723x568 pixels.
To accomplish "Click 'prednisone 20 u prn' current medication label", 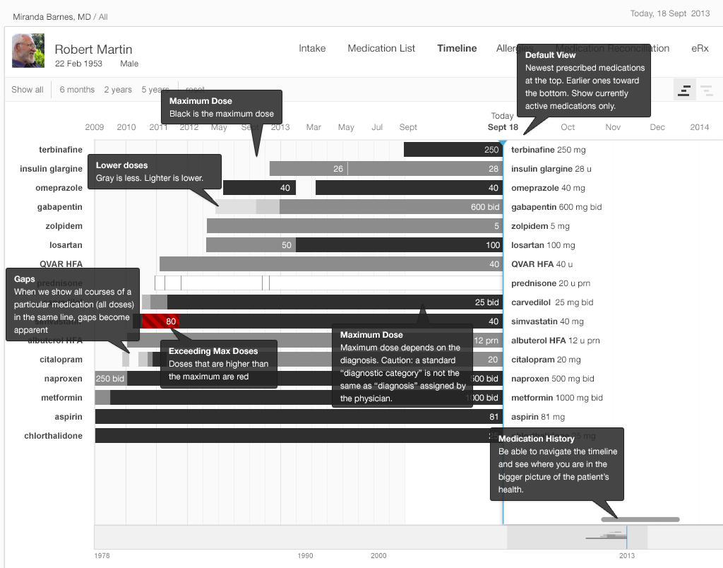I will click(550, 283).
